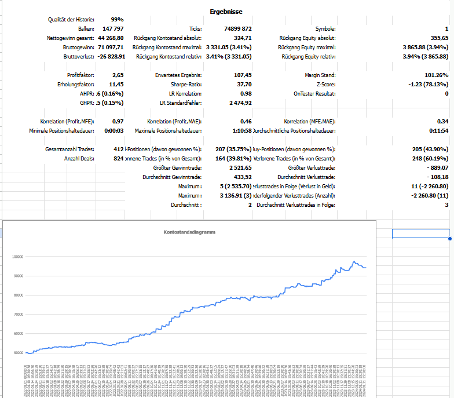Select Durchschnitt Verlusttrades in Folge label
This screenshot has width=454, height=398.
(296, 205)
